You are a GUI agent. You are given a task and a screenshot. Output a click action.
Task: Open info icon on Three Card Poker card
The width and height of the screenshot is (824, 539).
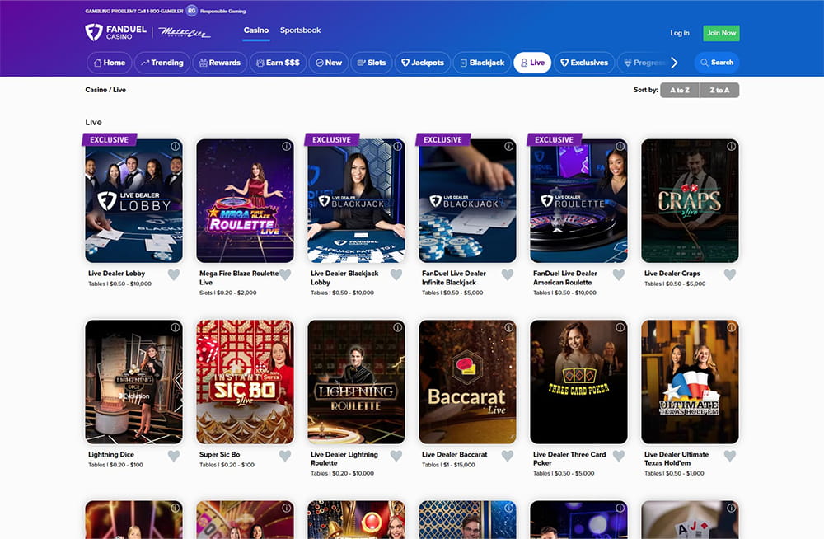[620, 327]
